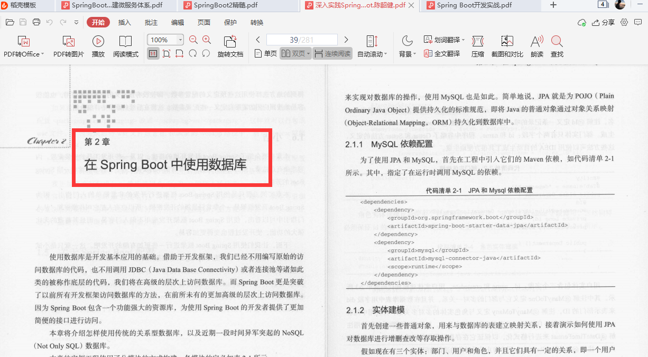Viewport: 648px width, 357px height.
Task: Expand the 自动滚动 auto-scroll dropdown
Action: 371,53
